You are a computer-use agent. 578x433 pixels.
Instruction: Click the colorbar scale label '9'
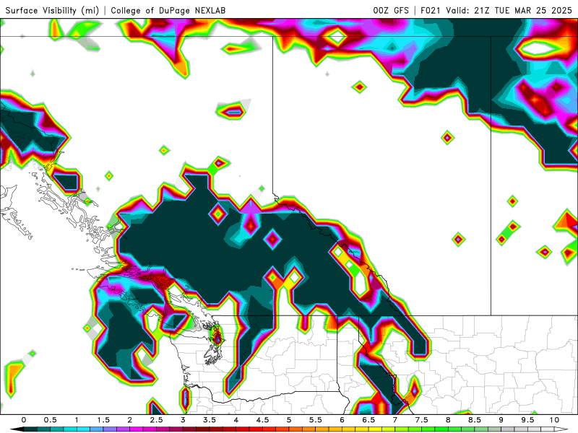501,420
